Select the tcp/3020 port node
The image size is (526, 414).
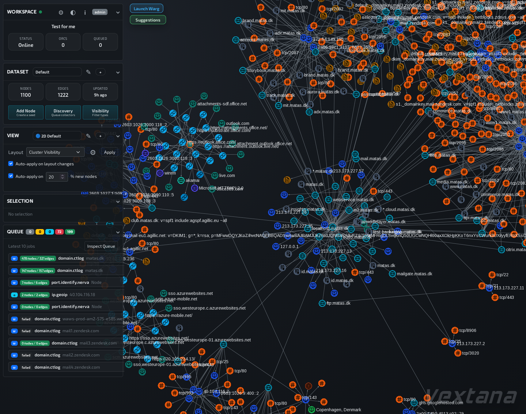pyautogui.click(x=458, y=353)
